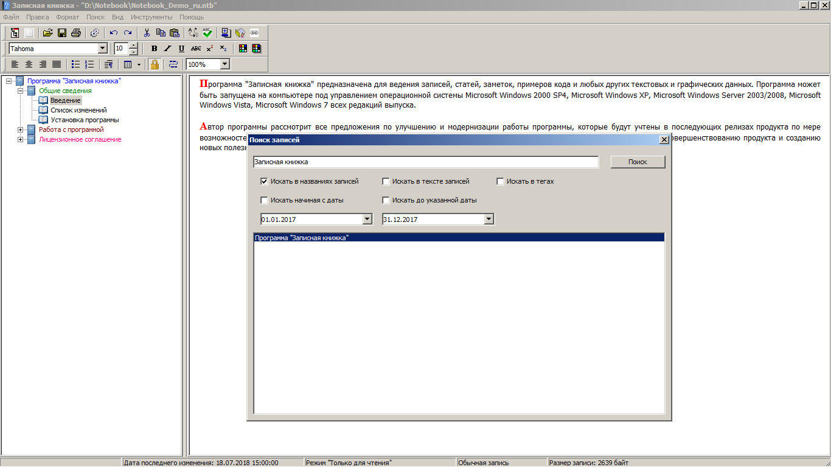
Task: Toggle the read-only padlock icon
Action: click(155, 64)
